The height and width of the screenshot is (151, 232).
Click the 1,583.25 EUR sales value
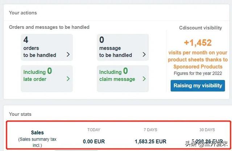coord(150,141)
